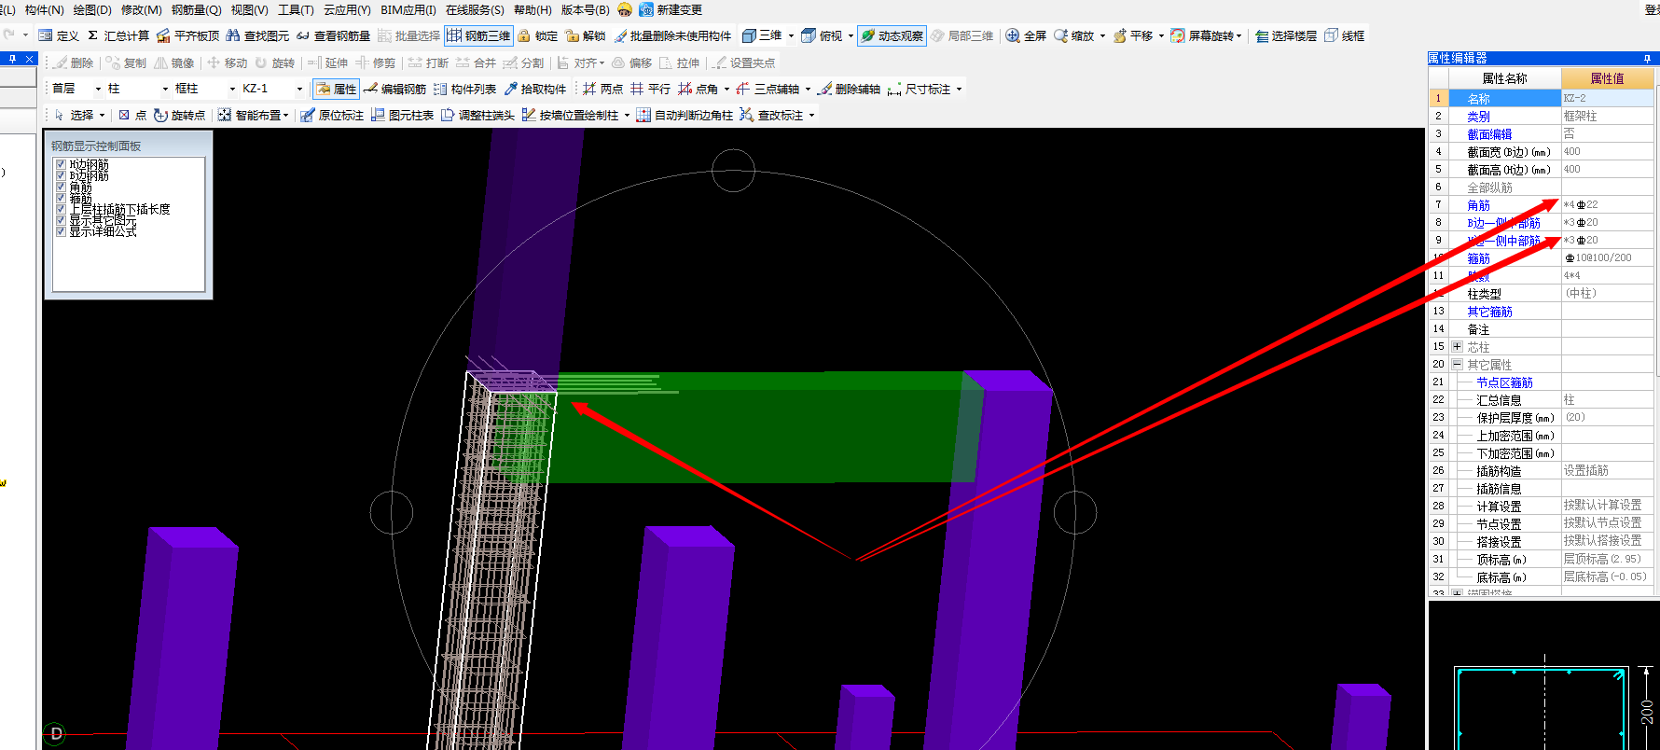
Task: Click 两点 two-point axis tool
Action: click(x=602, y=89)
